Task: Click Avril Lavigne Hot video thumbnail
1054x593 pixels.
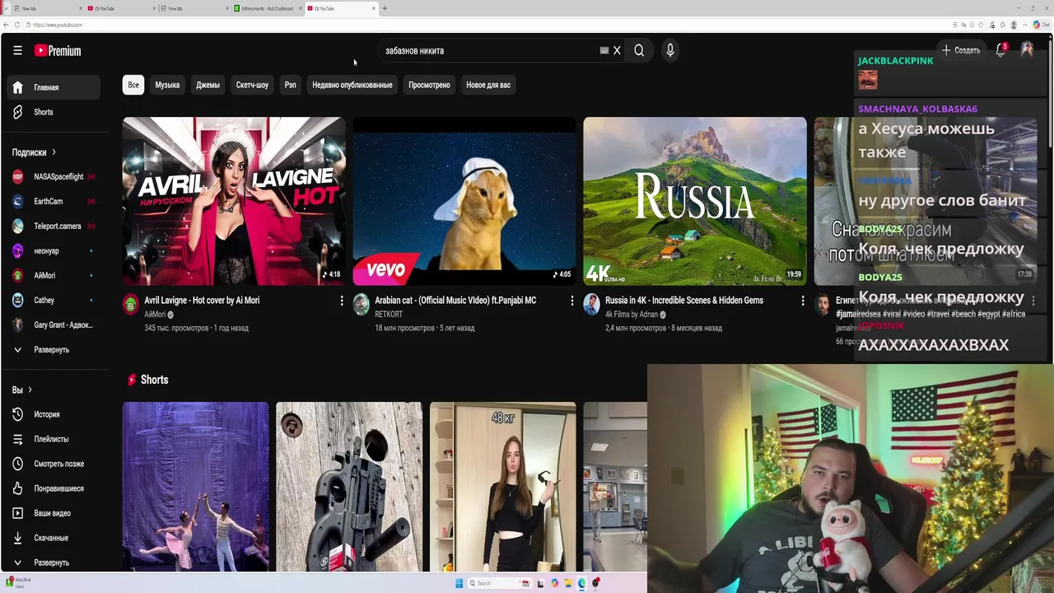Action: point(234,201)
